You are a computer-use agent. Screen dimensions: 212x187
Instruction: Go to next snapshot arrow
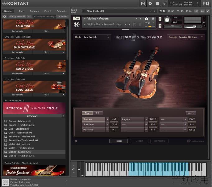(x=130, y=24)
